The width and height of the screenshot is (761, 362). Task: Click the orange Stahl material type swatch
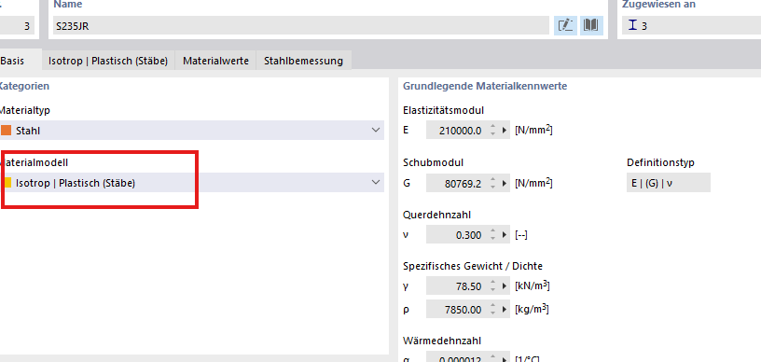6,131
